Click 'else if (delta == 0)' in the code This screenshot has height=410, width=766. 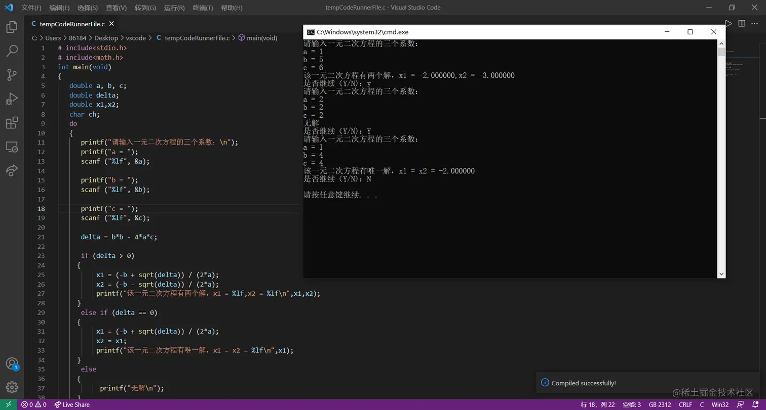pyautogui.click(x=119, y=312)
